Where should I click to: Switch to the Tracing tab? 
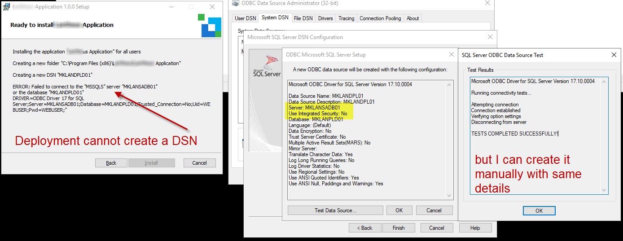point(346,18)
